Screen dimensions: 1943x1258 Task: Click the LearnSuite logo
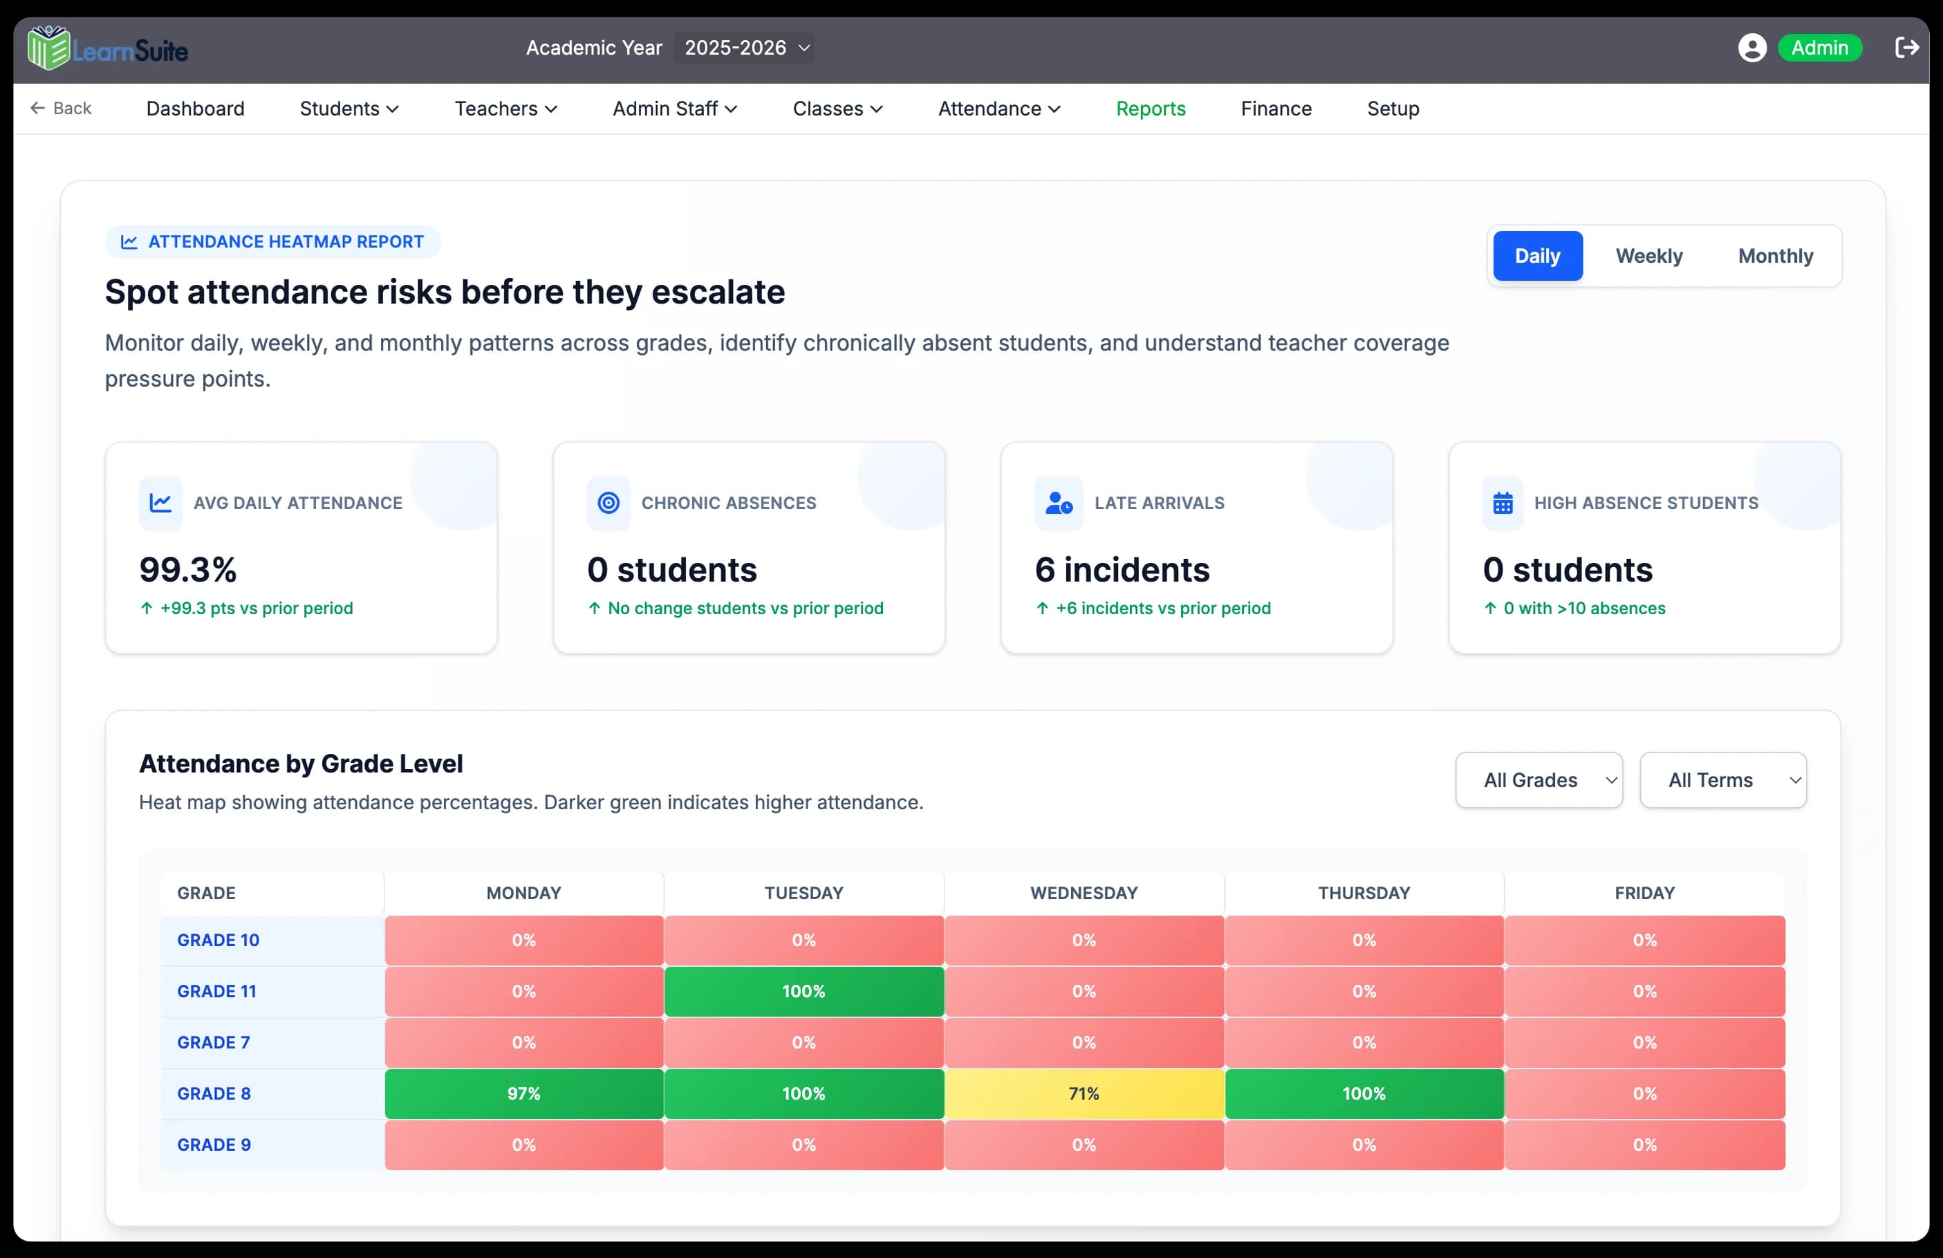(107, 48)
